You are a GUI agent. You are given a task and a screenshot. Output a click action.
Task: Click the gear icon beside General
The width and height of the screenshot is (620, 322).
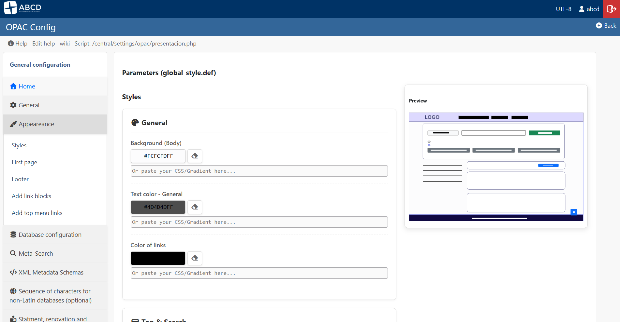pos(13,105)
